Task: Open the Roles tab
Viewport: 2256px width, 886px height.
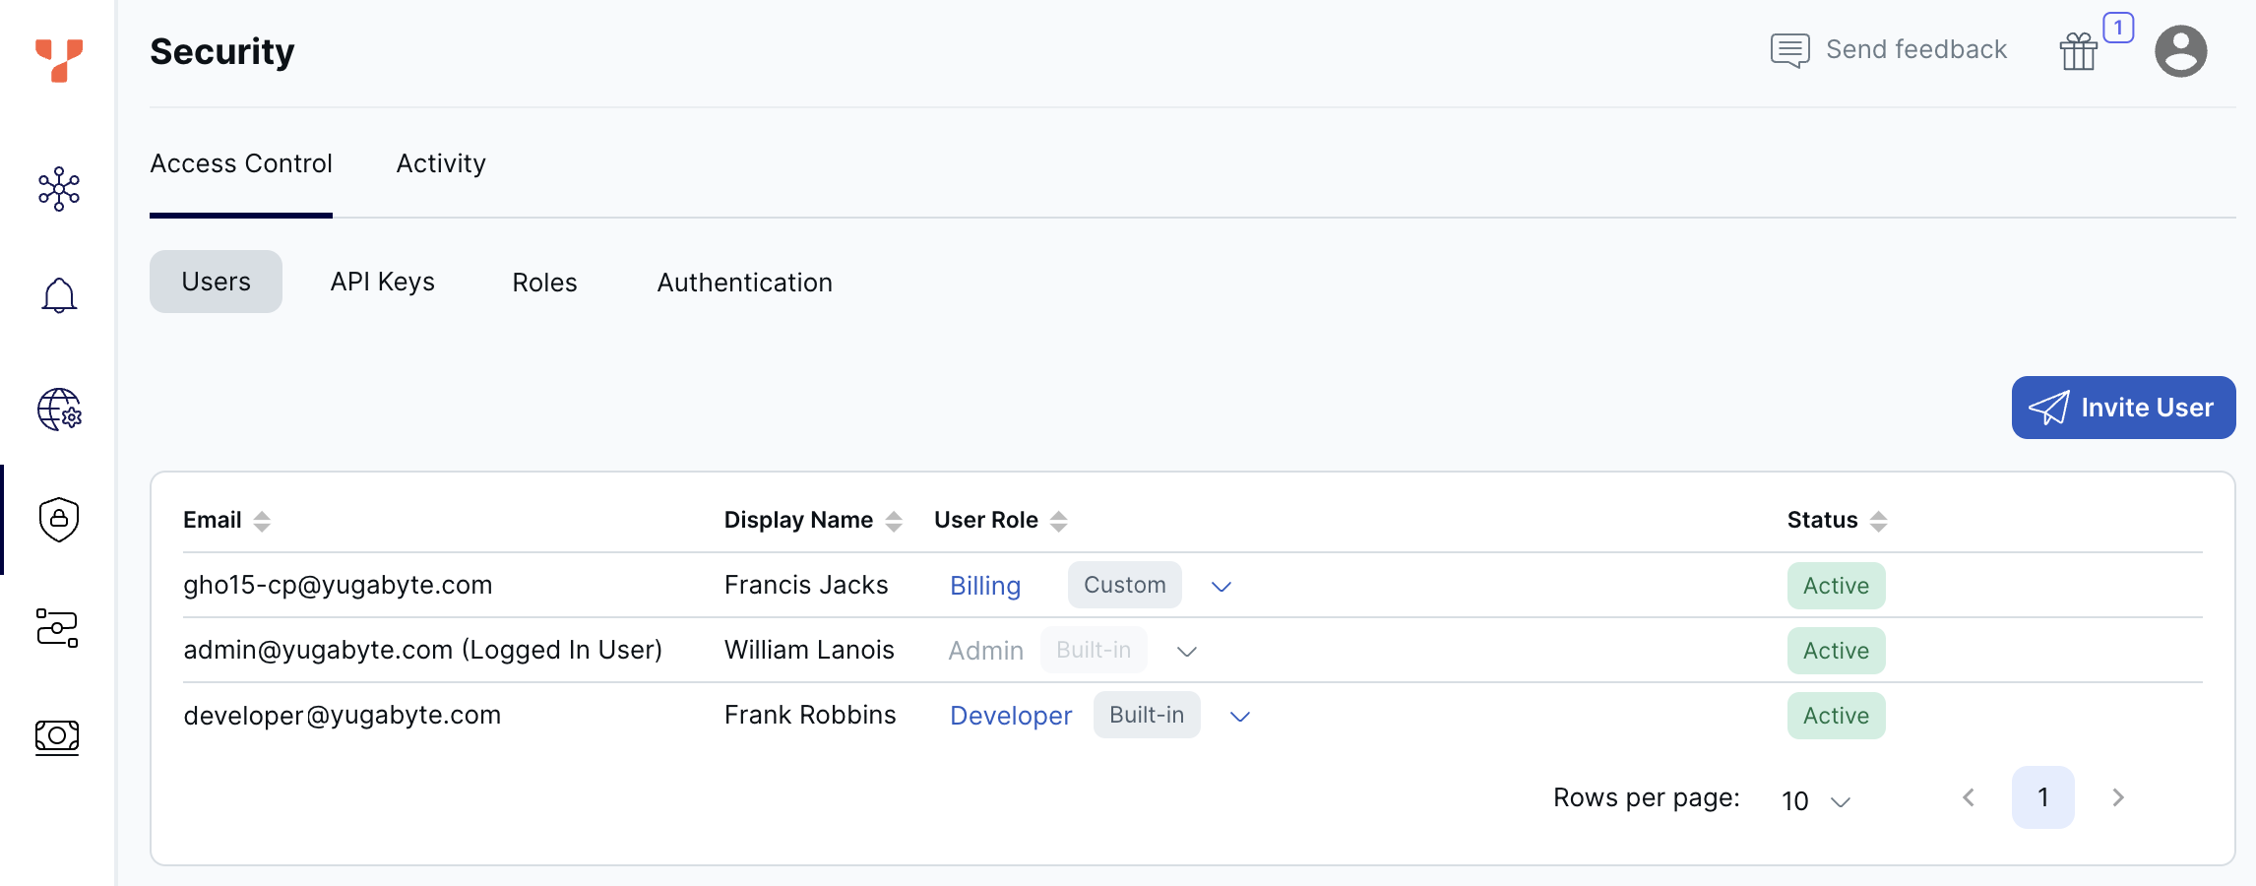Action: point(543,283)
